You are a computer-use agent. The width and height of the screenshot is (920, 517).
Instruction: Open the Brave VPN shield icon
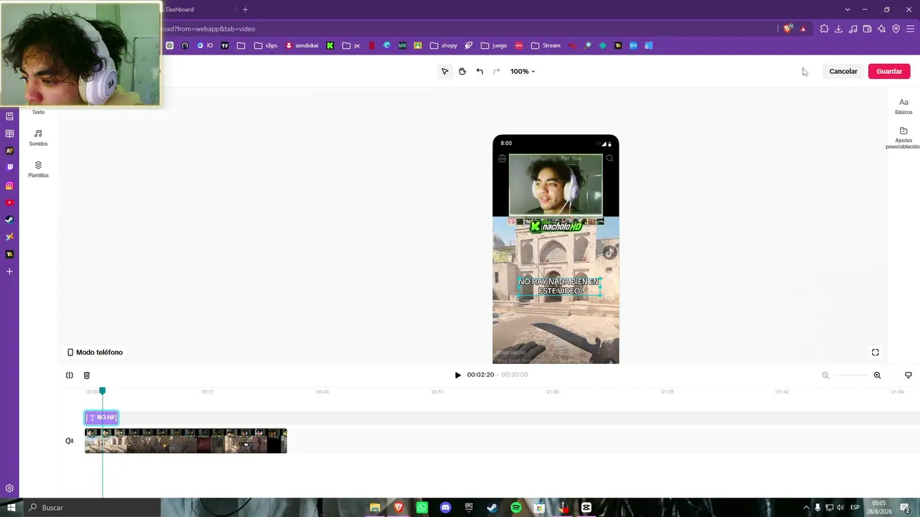click(x=896, y=29)
